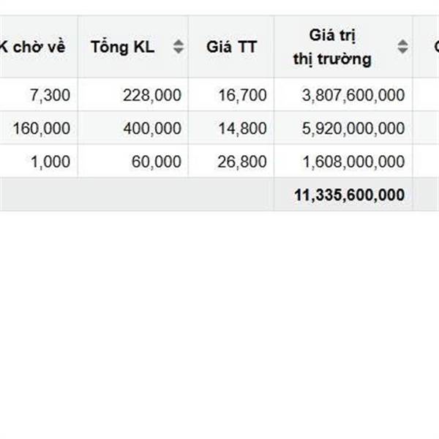Select the Tổng KL header label

pyautogui.click(x=123, y=47)
